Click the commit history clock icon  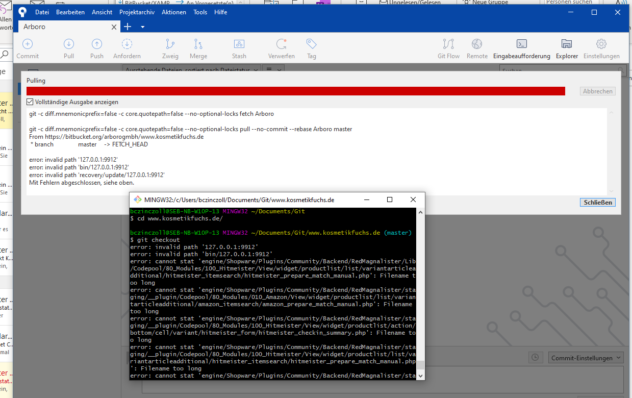[535, 358]
